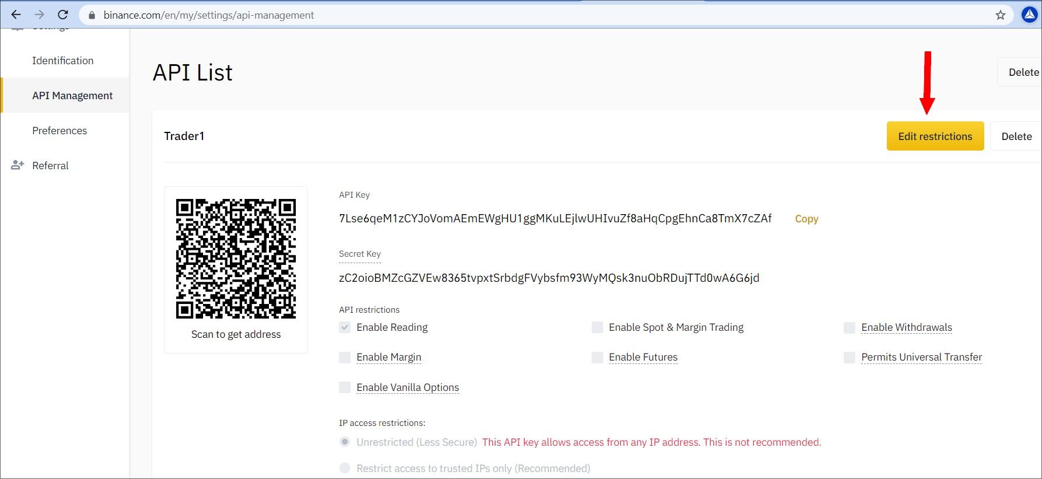The width and height of the screenshot is (1042, 479).
Task: Check the Enable Futures box
Action: [x=597, y=357]
